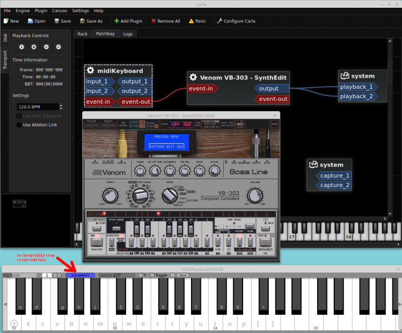Screen dimensions: 402x333
Task: Open the Engine menu
Action: point(23,11)
